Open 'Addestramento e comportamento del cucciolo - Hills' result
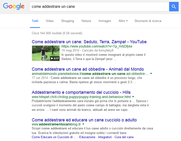This screenshot has height=141, width=181. click(x=81, y=92)
